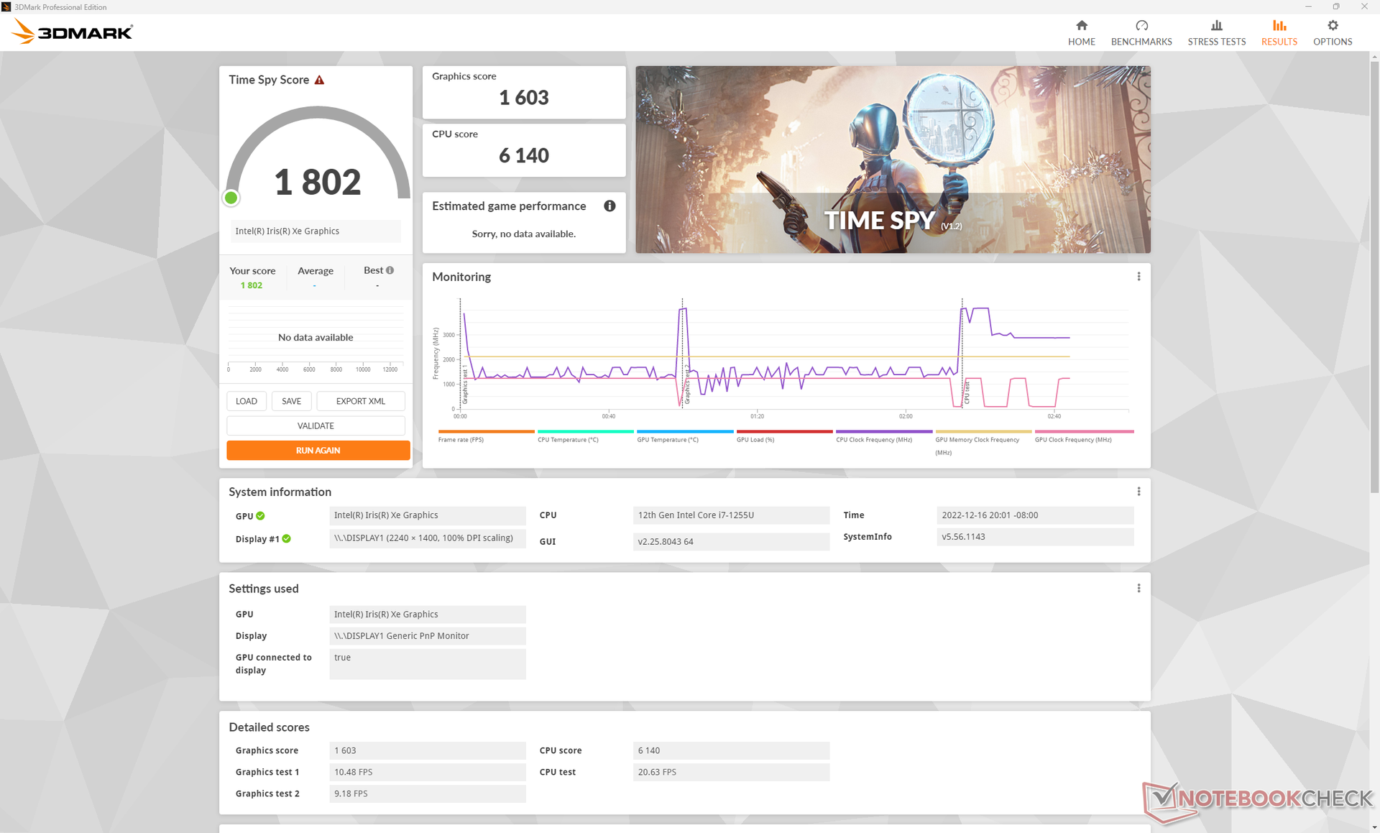
Task: Click the Export XML button
Action: tap(360, 401)
